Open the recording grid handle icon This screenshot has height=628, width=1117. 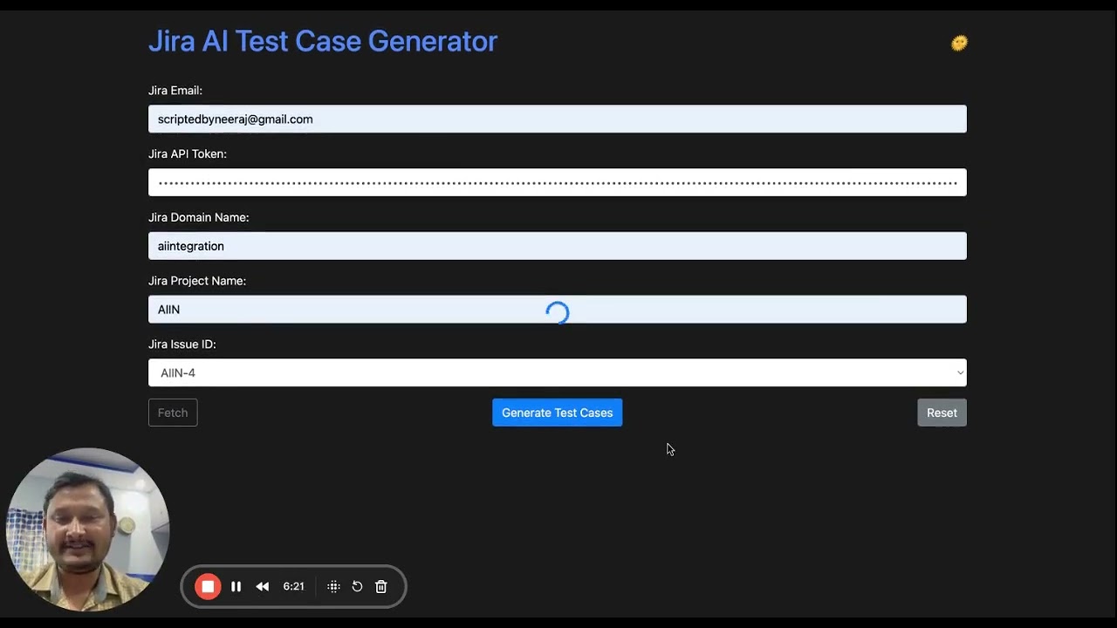coord(333,587)
